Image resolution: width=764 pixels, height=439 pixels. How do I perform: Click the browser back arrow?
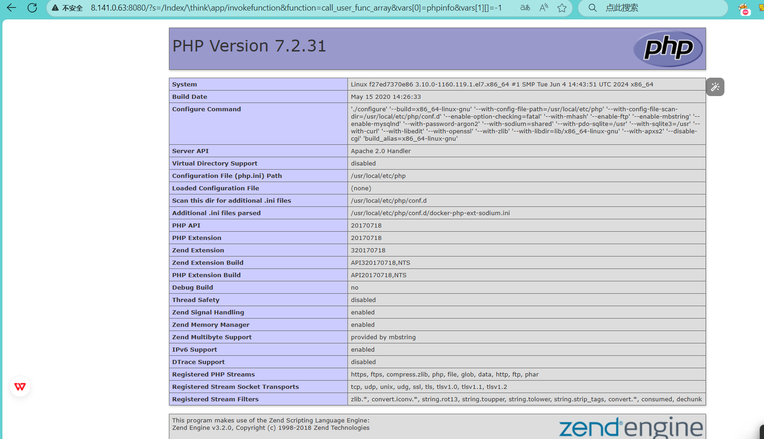(12, 8)
